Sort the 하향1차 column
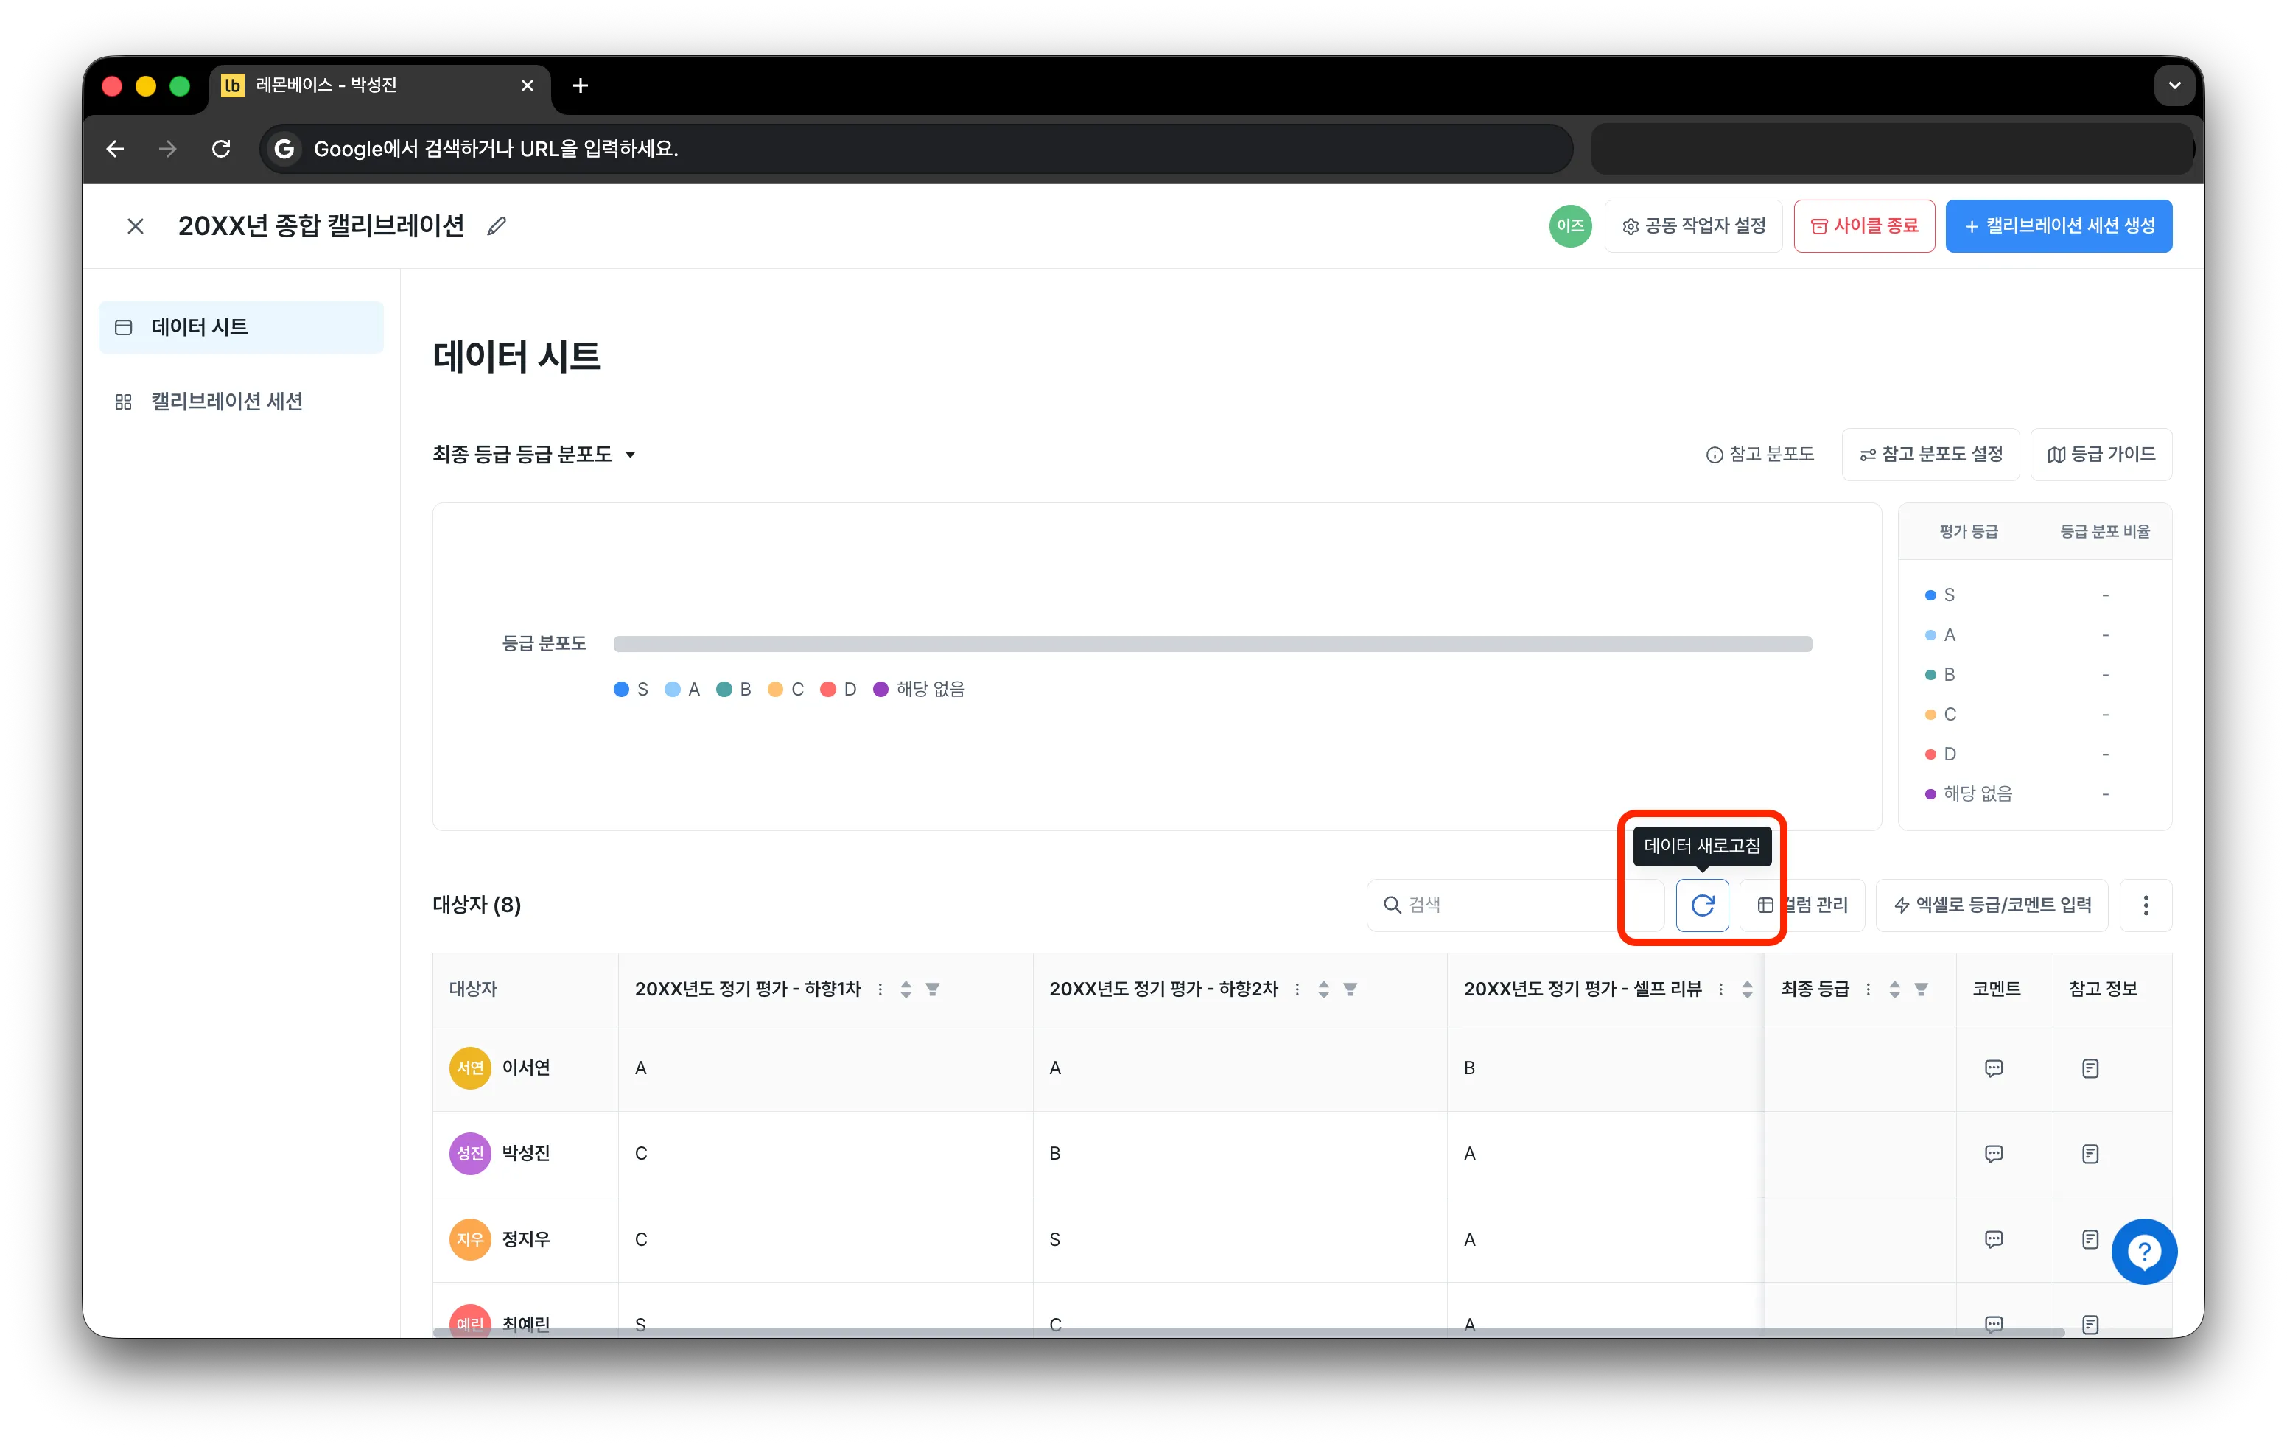Viewport: 2287px width, 1447px height. point(906,989)
